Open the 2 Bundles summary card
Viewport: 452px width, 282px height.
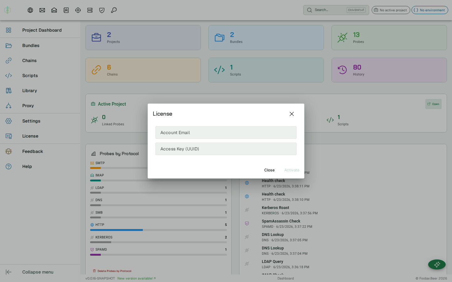[x=266, y=38]
